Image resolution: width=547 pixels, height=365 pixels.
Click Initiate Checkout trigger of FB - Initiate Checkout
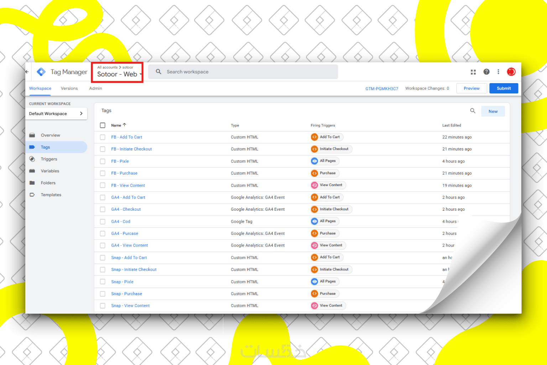click(331, 149)
